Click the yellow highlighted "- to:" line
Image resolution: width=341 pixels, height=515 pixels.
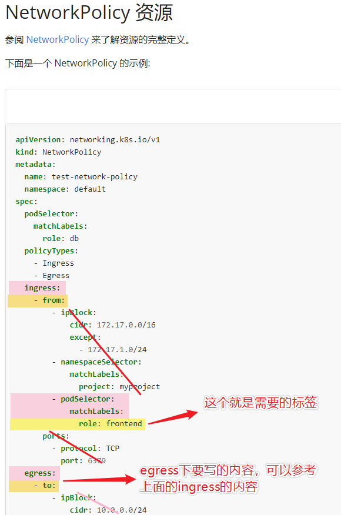coord(34,486)
